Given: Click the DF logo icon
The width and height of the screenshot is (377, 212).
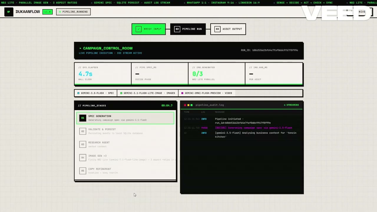Looking at the screenshot, I should tap(9, 12).
